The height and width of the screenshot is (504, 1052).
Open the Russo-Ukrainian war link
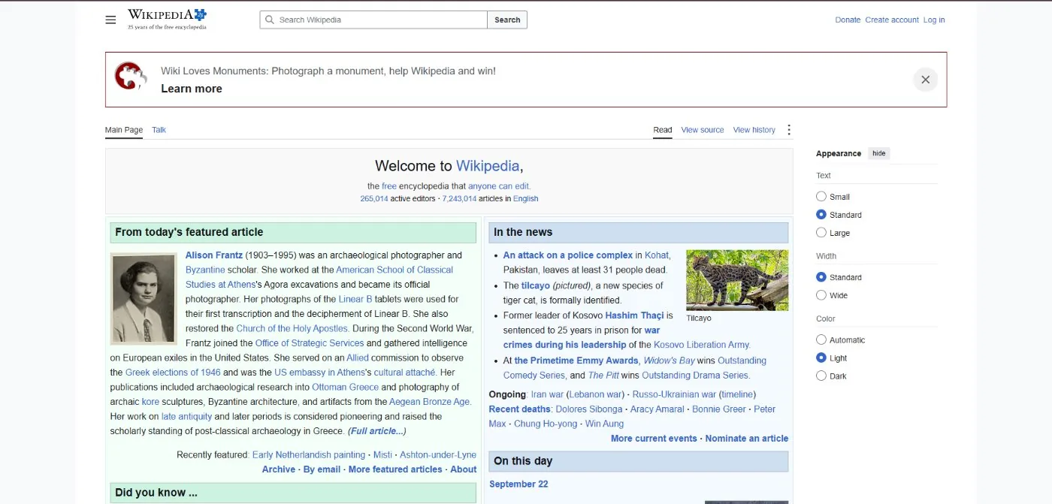674,394
